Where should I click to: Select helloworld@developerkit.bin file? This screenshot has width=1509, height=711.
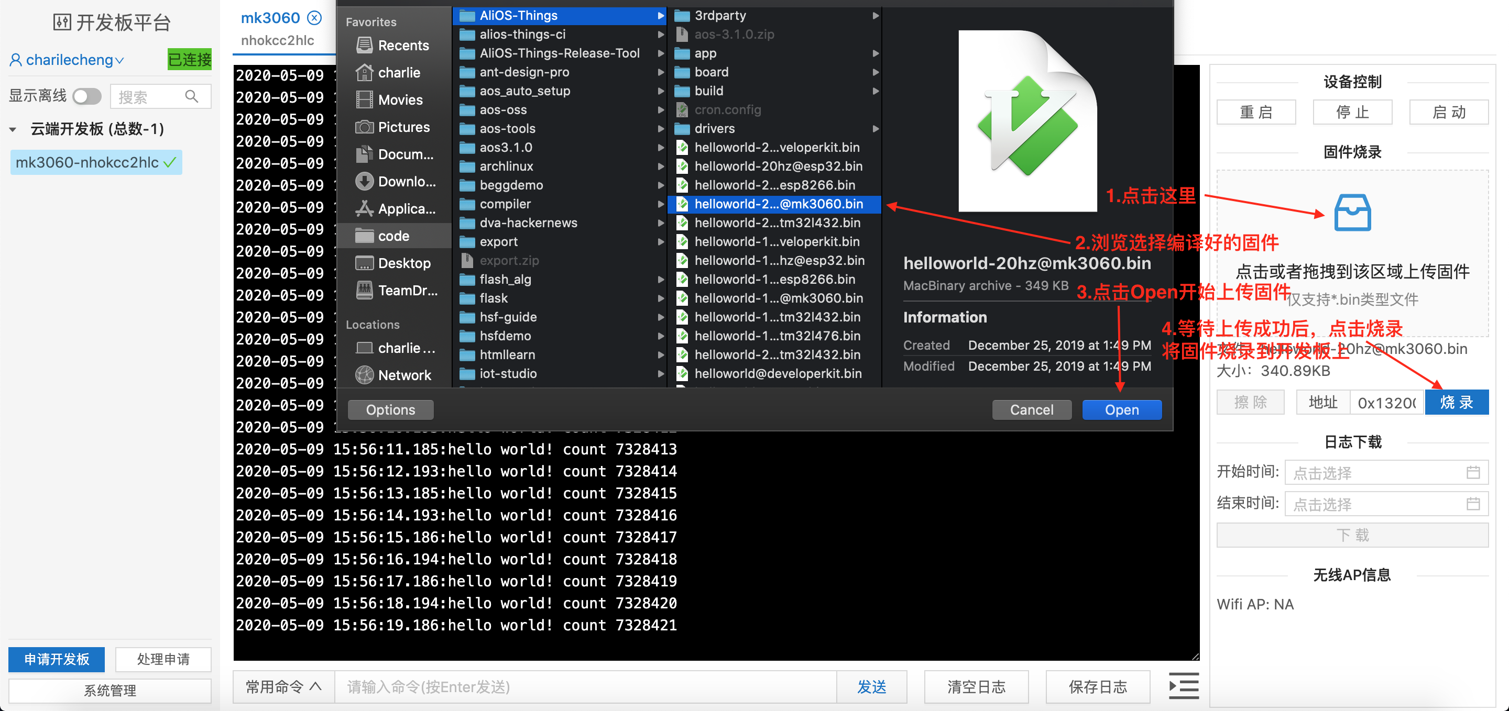click(774, 373)
